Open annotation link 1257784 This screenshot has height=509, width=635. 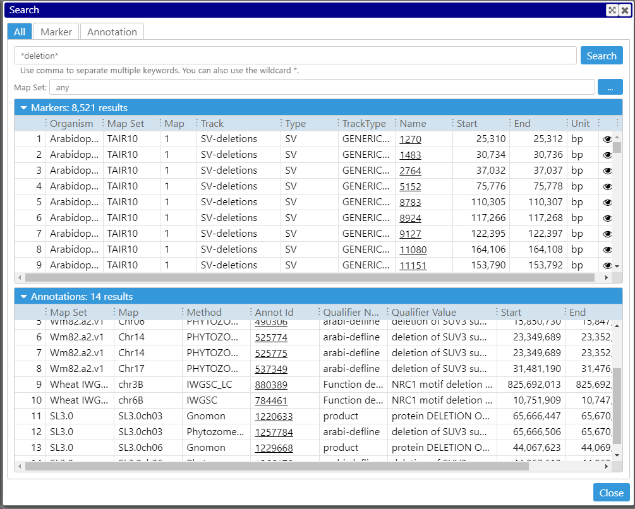click(x=274, y=432)
